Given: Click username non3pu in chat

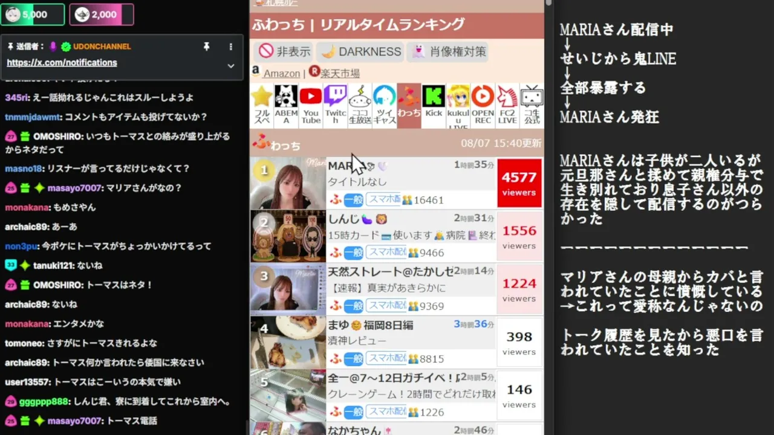Looking at the screenshot, I should (x=21, y=246).
